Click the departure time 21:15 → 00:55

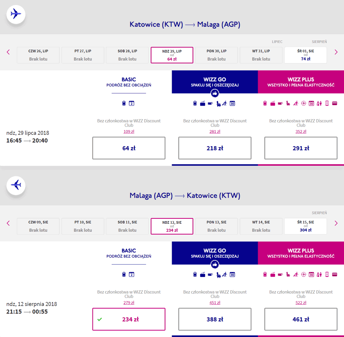[x=27, y=312]
